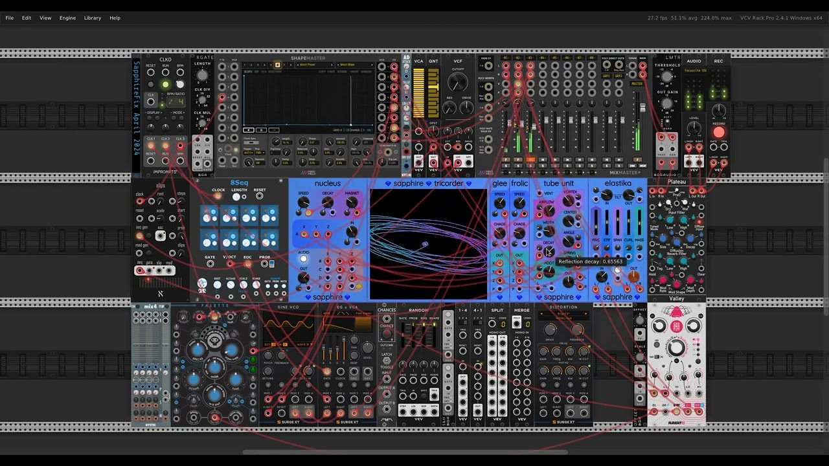
Task: Click the nucleus SPEED knob
Action: 303,202
